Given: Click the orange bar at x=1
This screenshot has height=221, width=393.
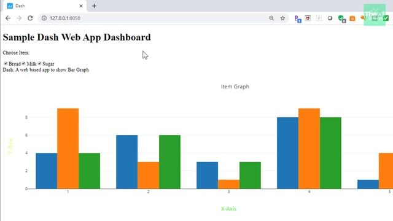Looking at the screenshot, I should (x=68, y=149).
